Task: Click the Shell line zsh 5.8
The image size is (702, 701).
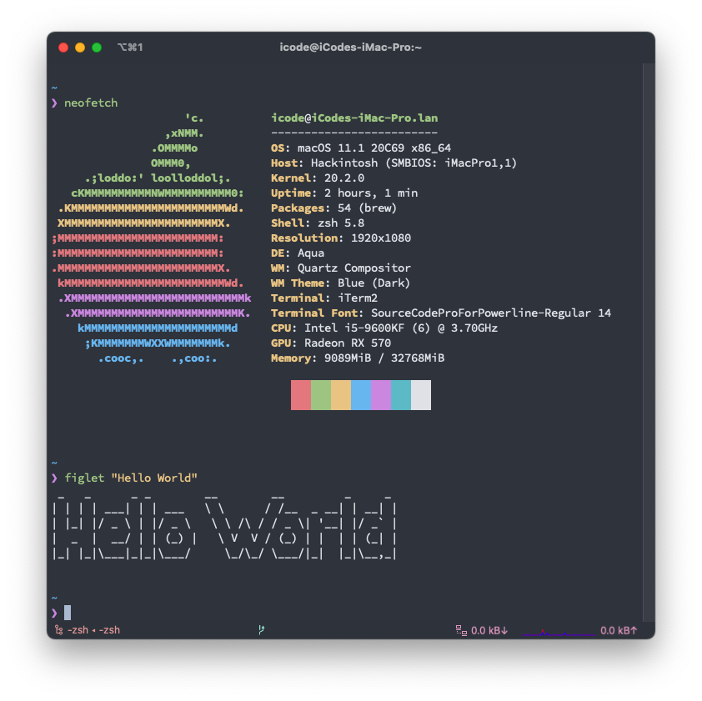Action: click(318, 223)
